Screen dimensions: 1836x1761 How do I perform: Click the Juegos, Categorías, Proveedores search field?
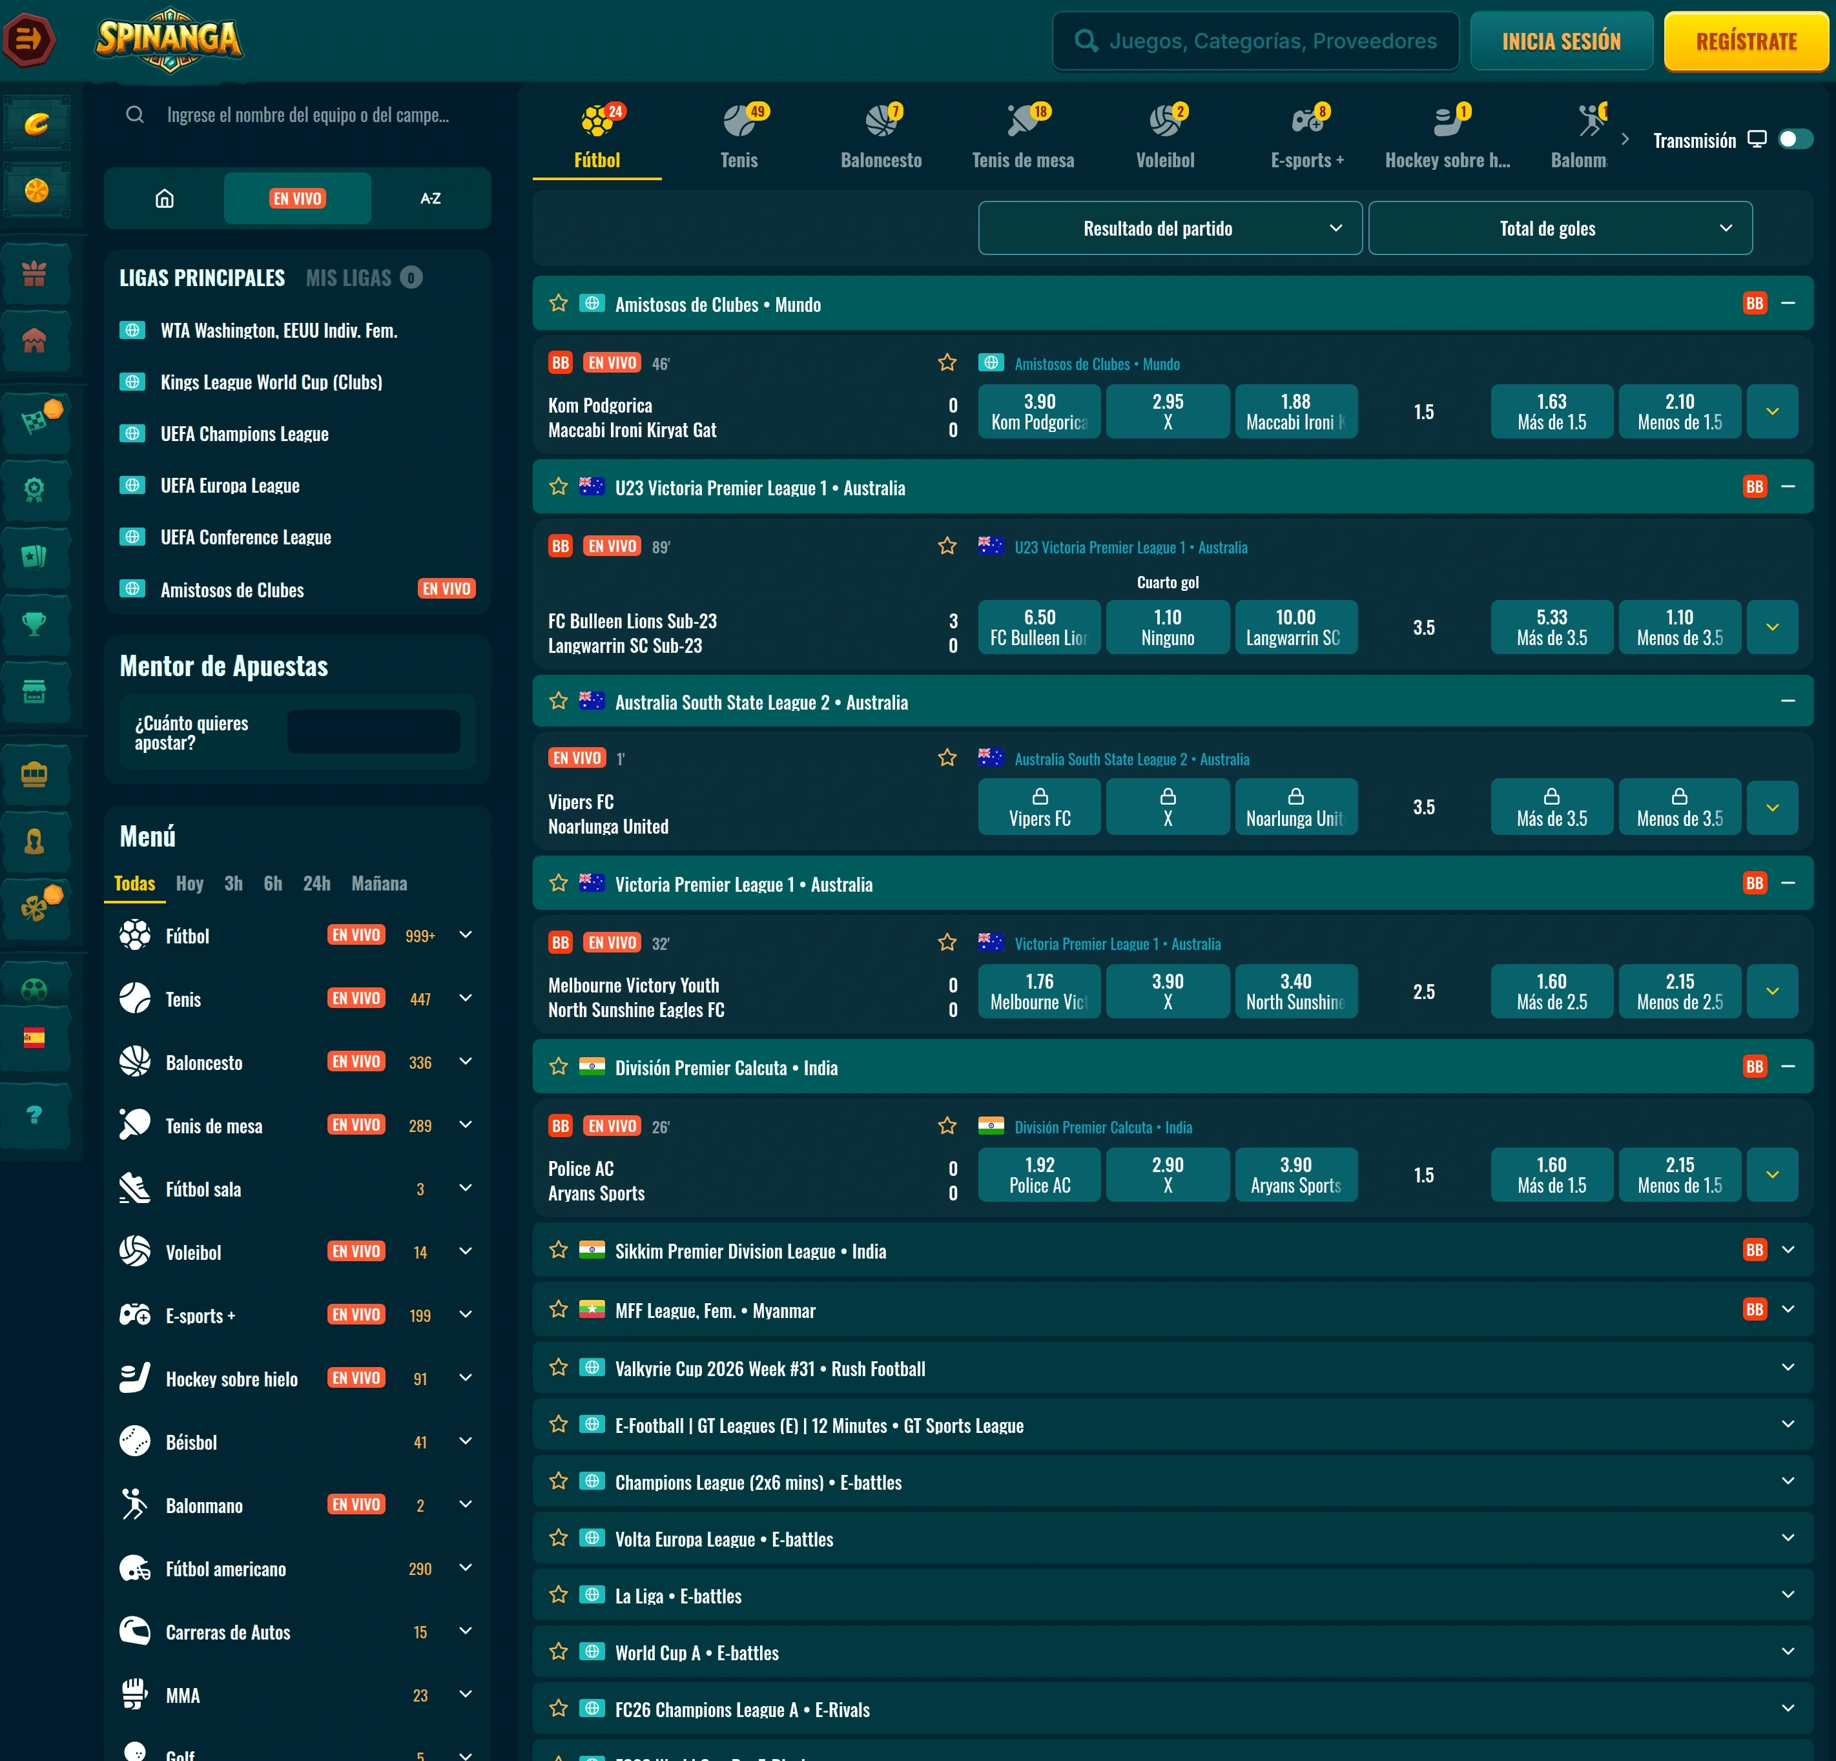[1256, 41]
